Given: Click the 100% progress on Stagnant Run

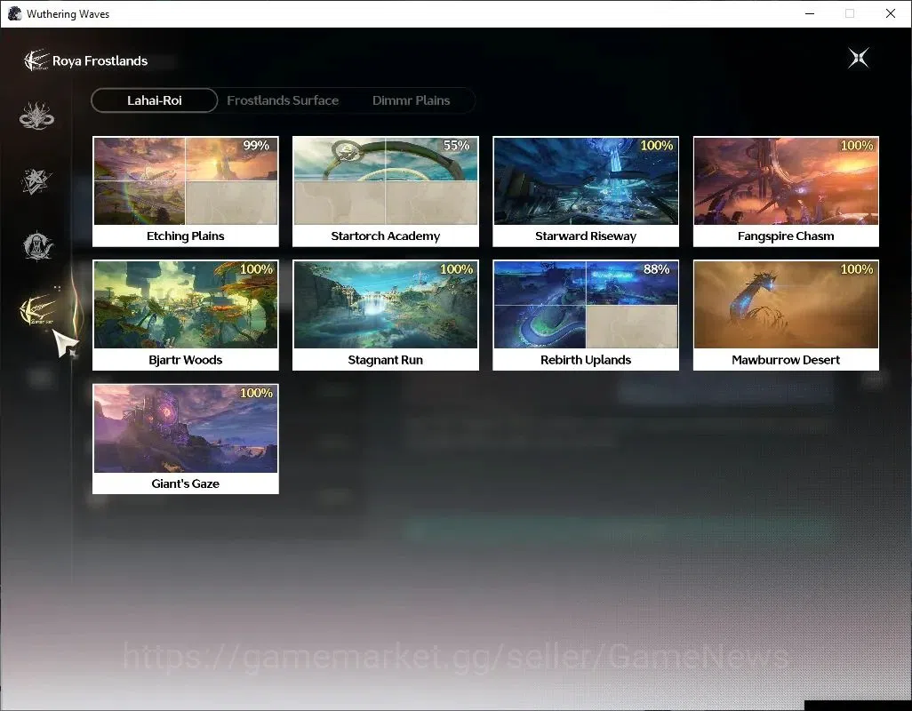Looking at the screenshot, I should click(456, 269).
